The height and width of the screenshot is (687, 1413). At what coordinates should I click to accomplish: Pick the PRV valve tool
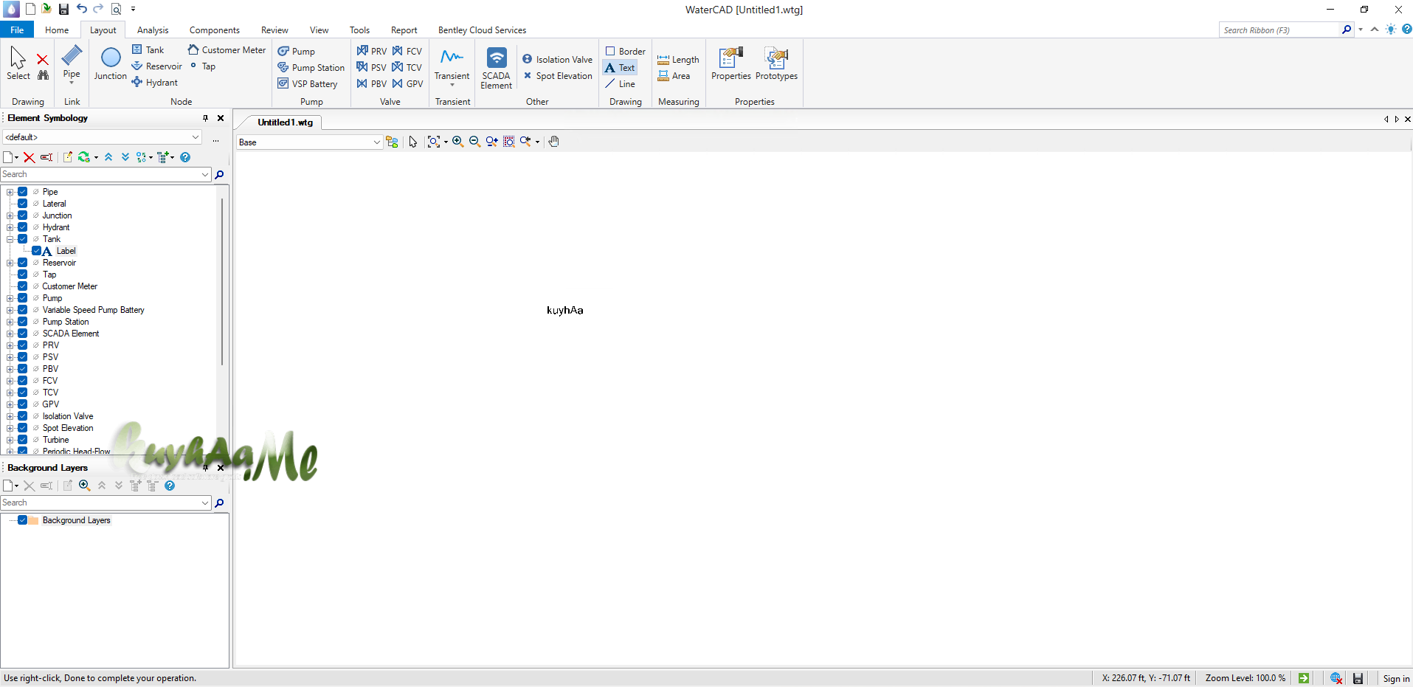(x=372, y=51)
